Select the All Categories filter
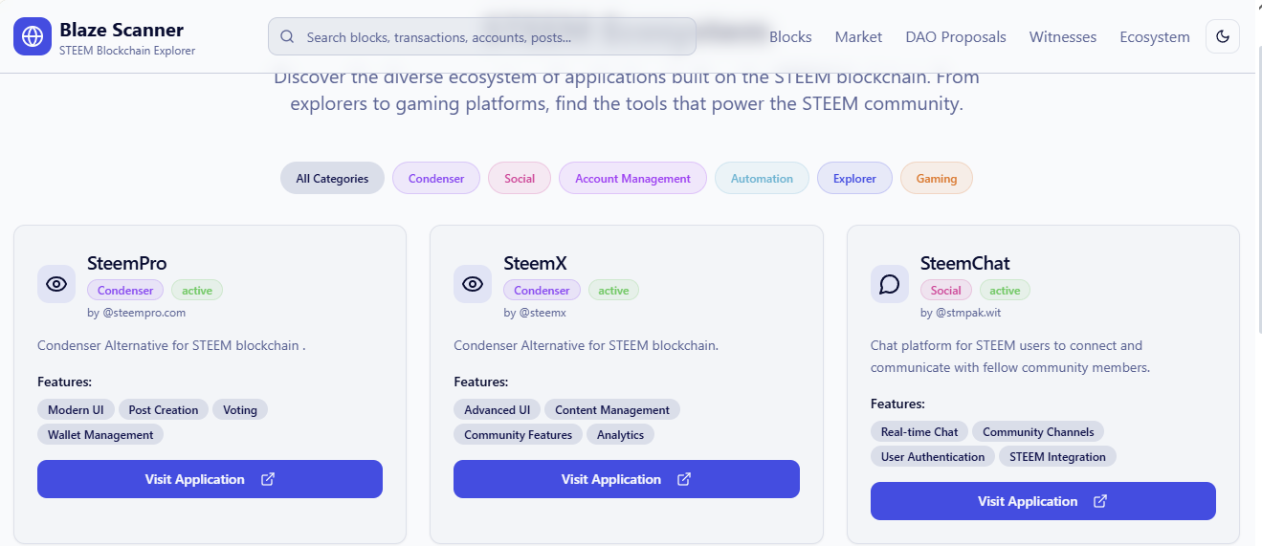Screen dimensions: 1262x546 [332, 178]
